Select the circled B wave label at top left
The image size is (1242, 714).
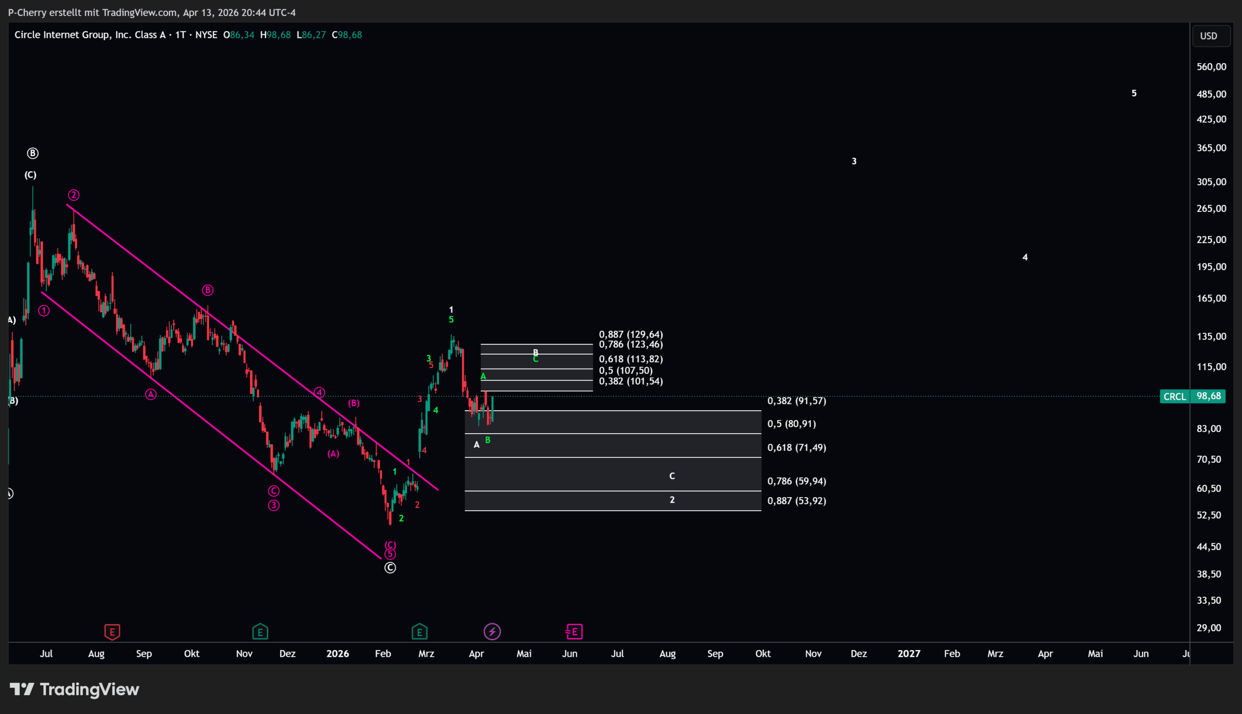(33, 153)
